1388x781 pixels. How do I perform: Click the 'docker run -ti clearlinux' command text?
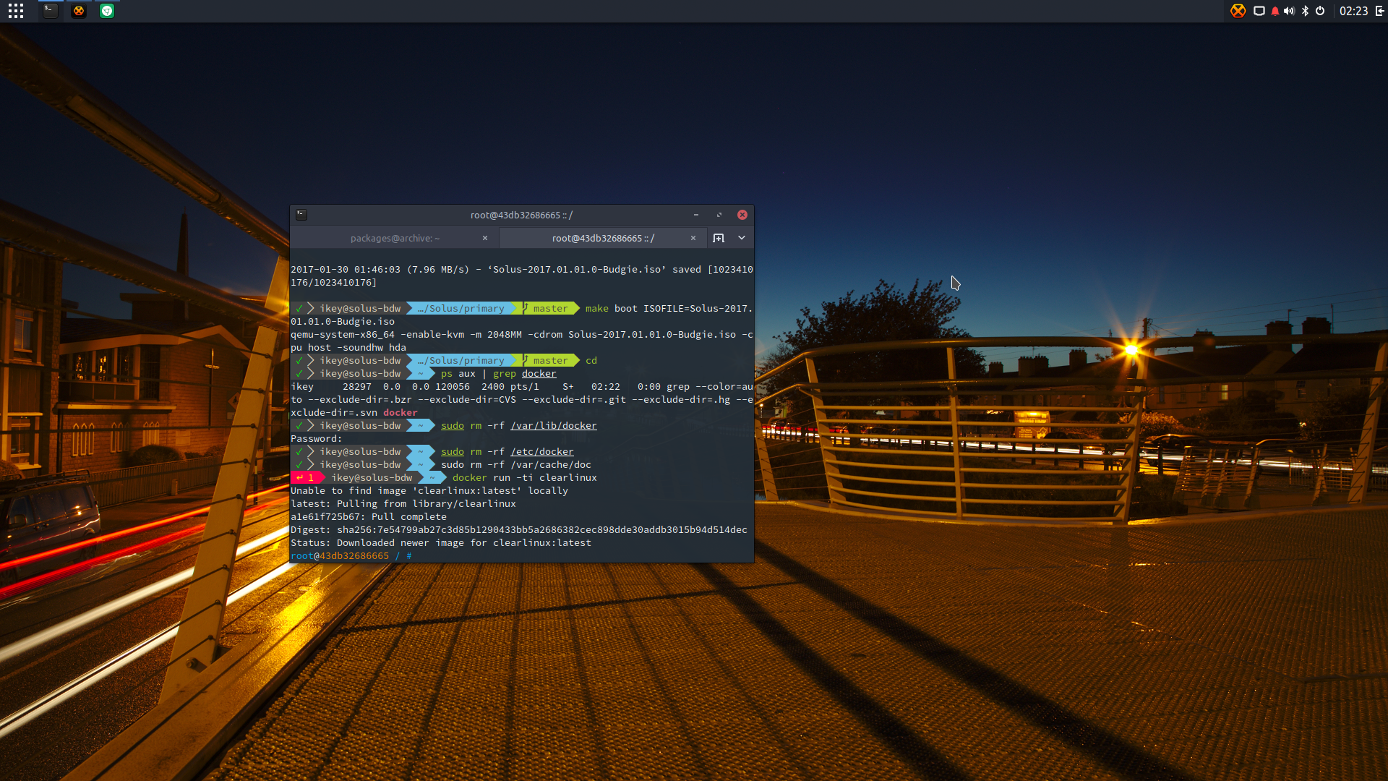tap(525, 478)
